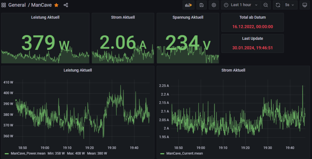Open the General folder breadcrumb

pos(17,5)
